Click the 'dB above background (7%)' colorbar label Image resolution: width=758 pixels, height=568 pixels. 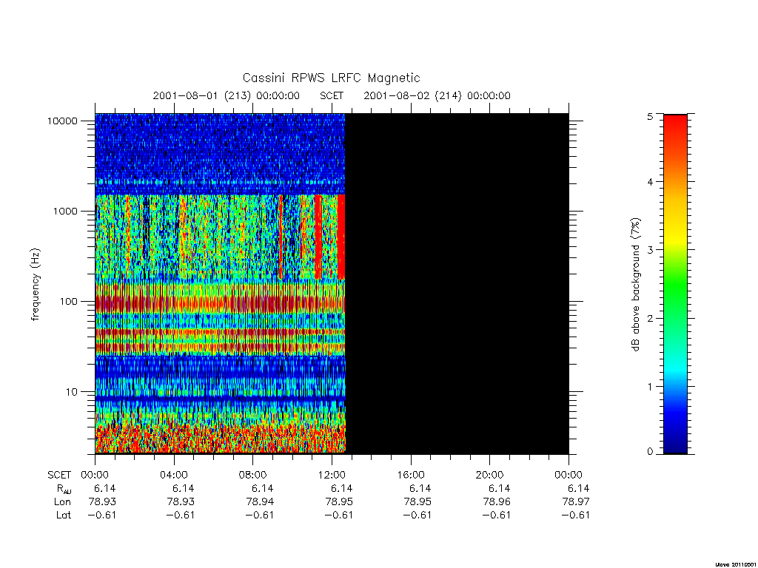(x=636, y=285)
